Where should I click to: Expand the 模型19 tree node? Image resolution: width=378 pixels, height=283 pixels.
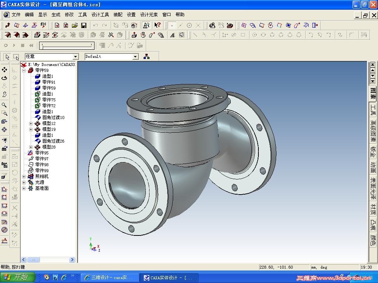[x=31, y=129]
